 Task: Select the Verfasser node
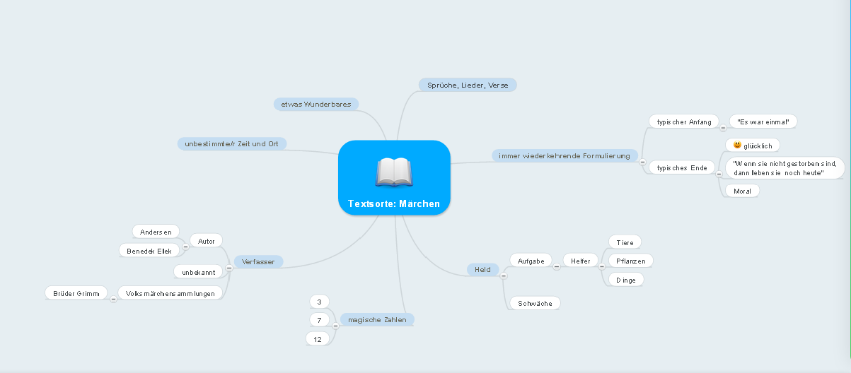pos(258,261)
